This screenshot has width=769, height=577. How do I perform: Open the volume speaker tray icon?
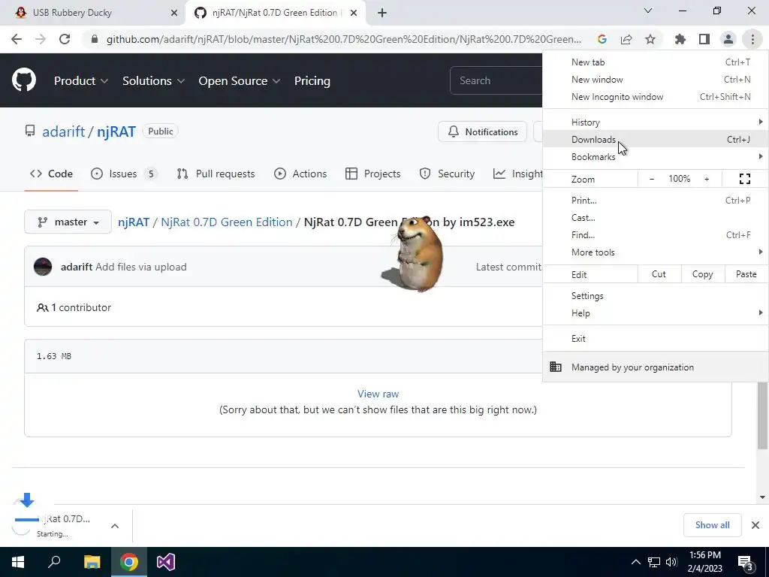coord(671,562)
